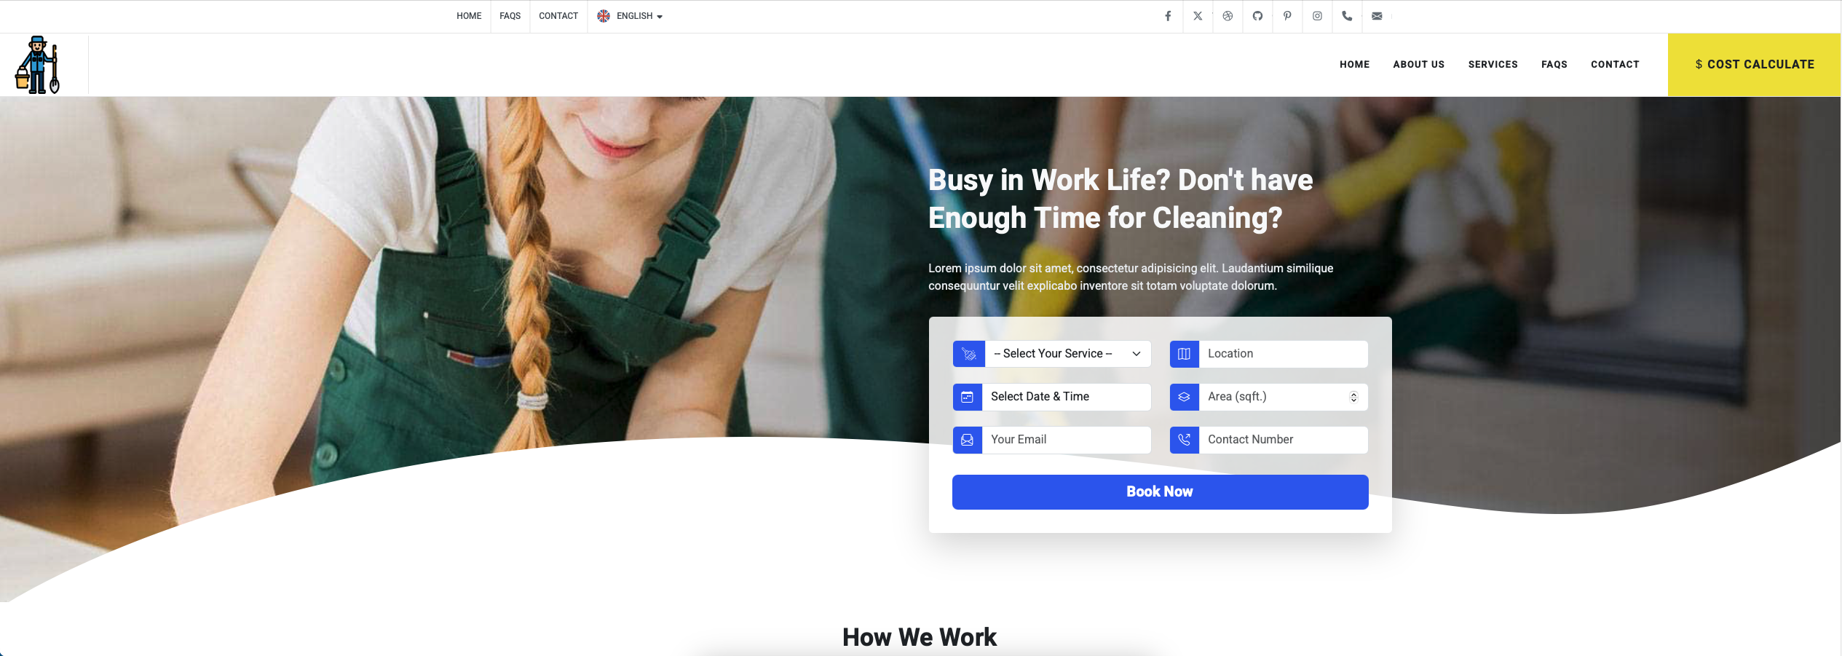
Task: Click the envelope mail icon in top bar
Action: [1377, 16]
